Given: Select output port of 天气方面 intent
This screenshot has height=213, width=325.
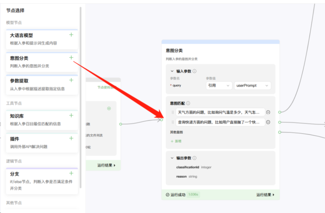Looking at the screenshot, I should point(280,112).
